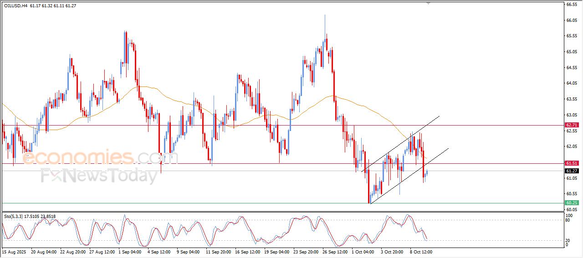Click the 20 level on stochastic scale
The width and height of the screenshot is (583, 258).
[x=567, y=240]
